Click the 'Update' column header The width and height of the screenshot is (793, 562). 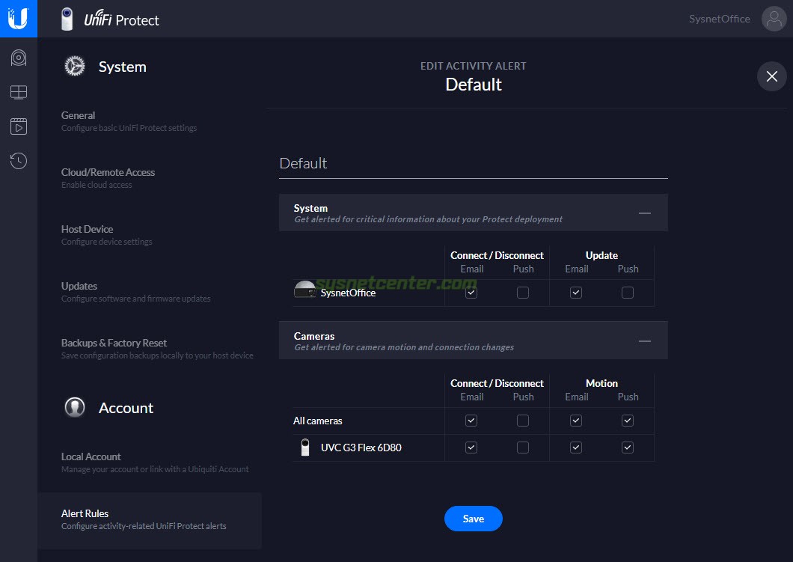[601, 255]
